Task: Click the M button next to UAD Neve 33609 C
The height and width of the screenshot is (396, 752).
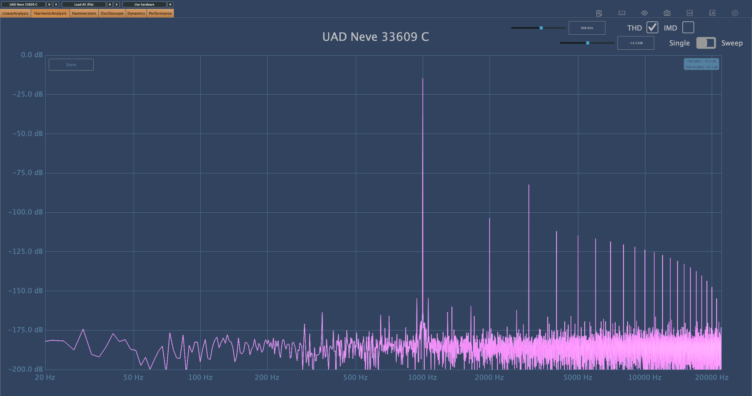Action: point(49,4)
